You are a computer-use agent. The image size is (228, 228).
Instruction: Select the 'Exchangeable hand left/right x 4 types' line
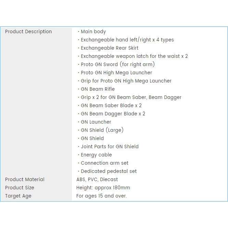pos(127,40)
